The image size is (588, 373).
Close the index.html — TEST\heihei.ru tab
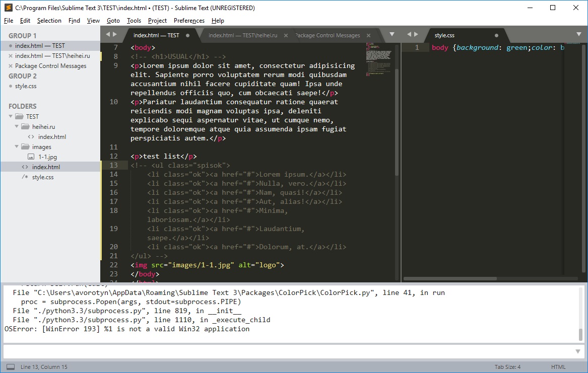tap(286, 35)
